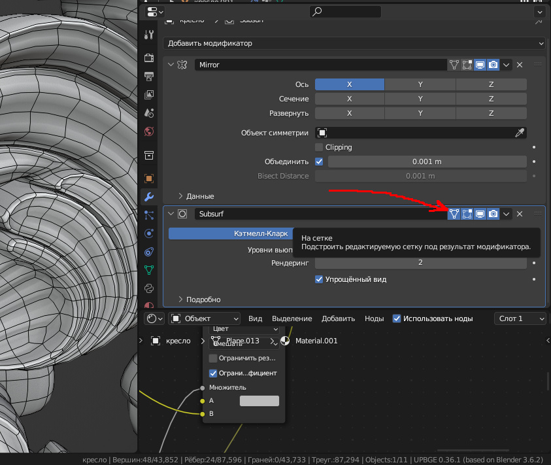Open the Ноды menu
The image size is (551, 465).
(x=374, y=319)
